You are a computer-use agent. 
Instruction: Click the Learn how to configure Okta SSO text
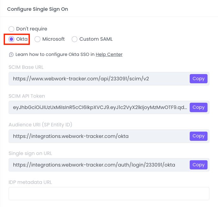(55, 54)
